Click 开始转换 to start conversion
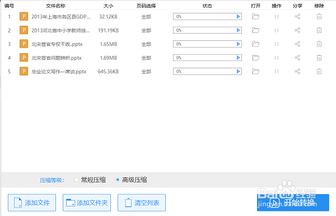Image resolution: width=336 pixels, height=216 pixels. (x=293, y=203)
